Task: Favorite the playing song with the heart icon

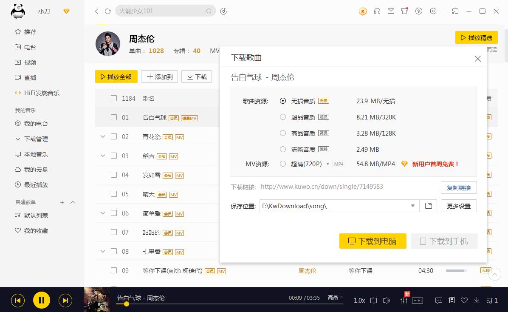Action: 464,301
